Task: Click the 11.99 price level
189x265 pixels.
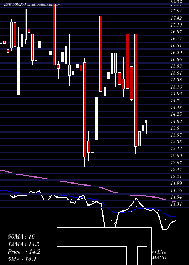Action: click(176, 183)
